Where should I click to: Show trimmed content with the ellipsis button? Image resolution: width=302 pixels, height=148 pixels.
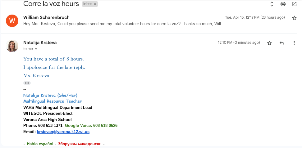[27, 83]
